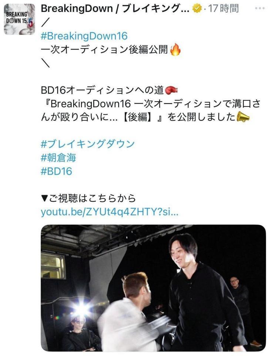Open the BreakingDown account display name
Viewport: 269px width, 356px height.
pos(115,9)
